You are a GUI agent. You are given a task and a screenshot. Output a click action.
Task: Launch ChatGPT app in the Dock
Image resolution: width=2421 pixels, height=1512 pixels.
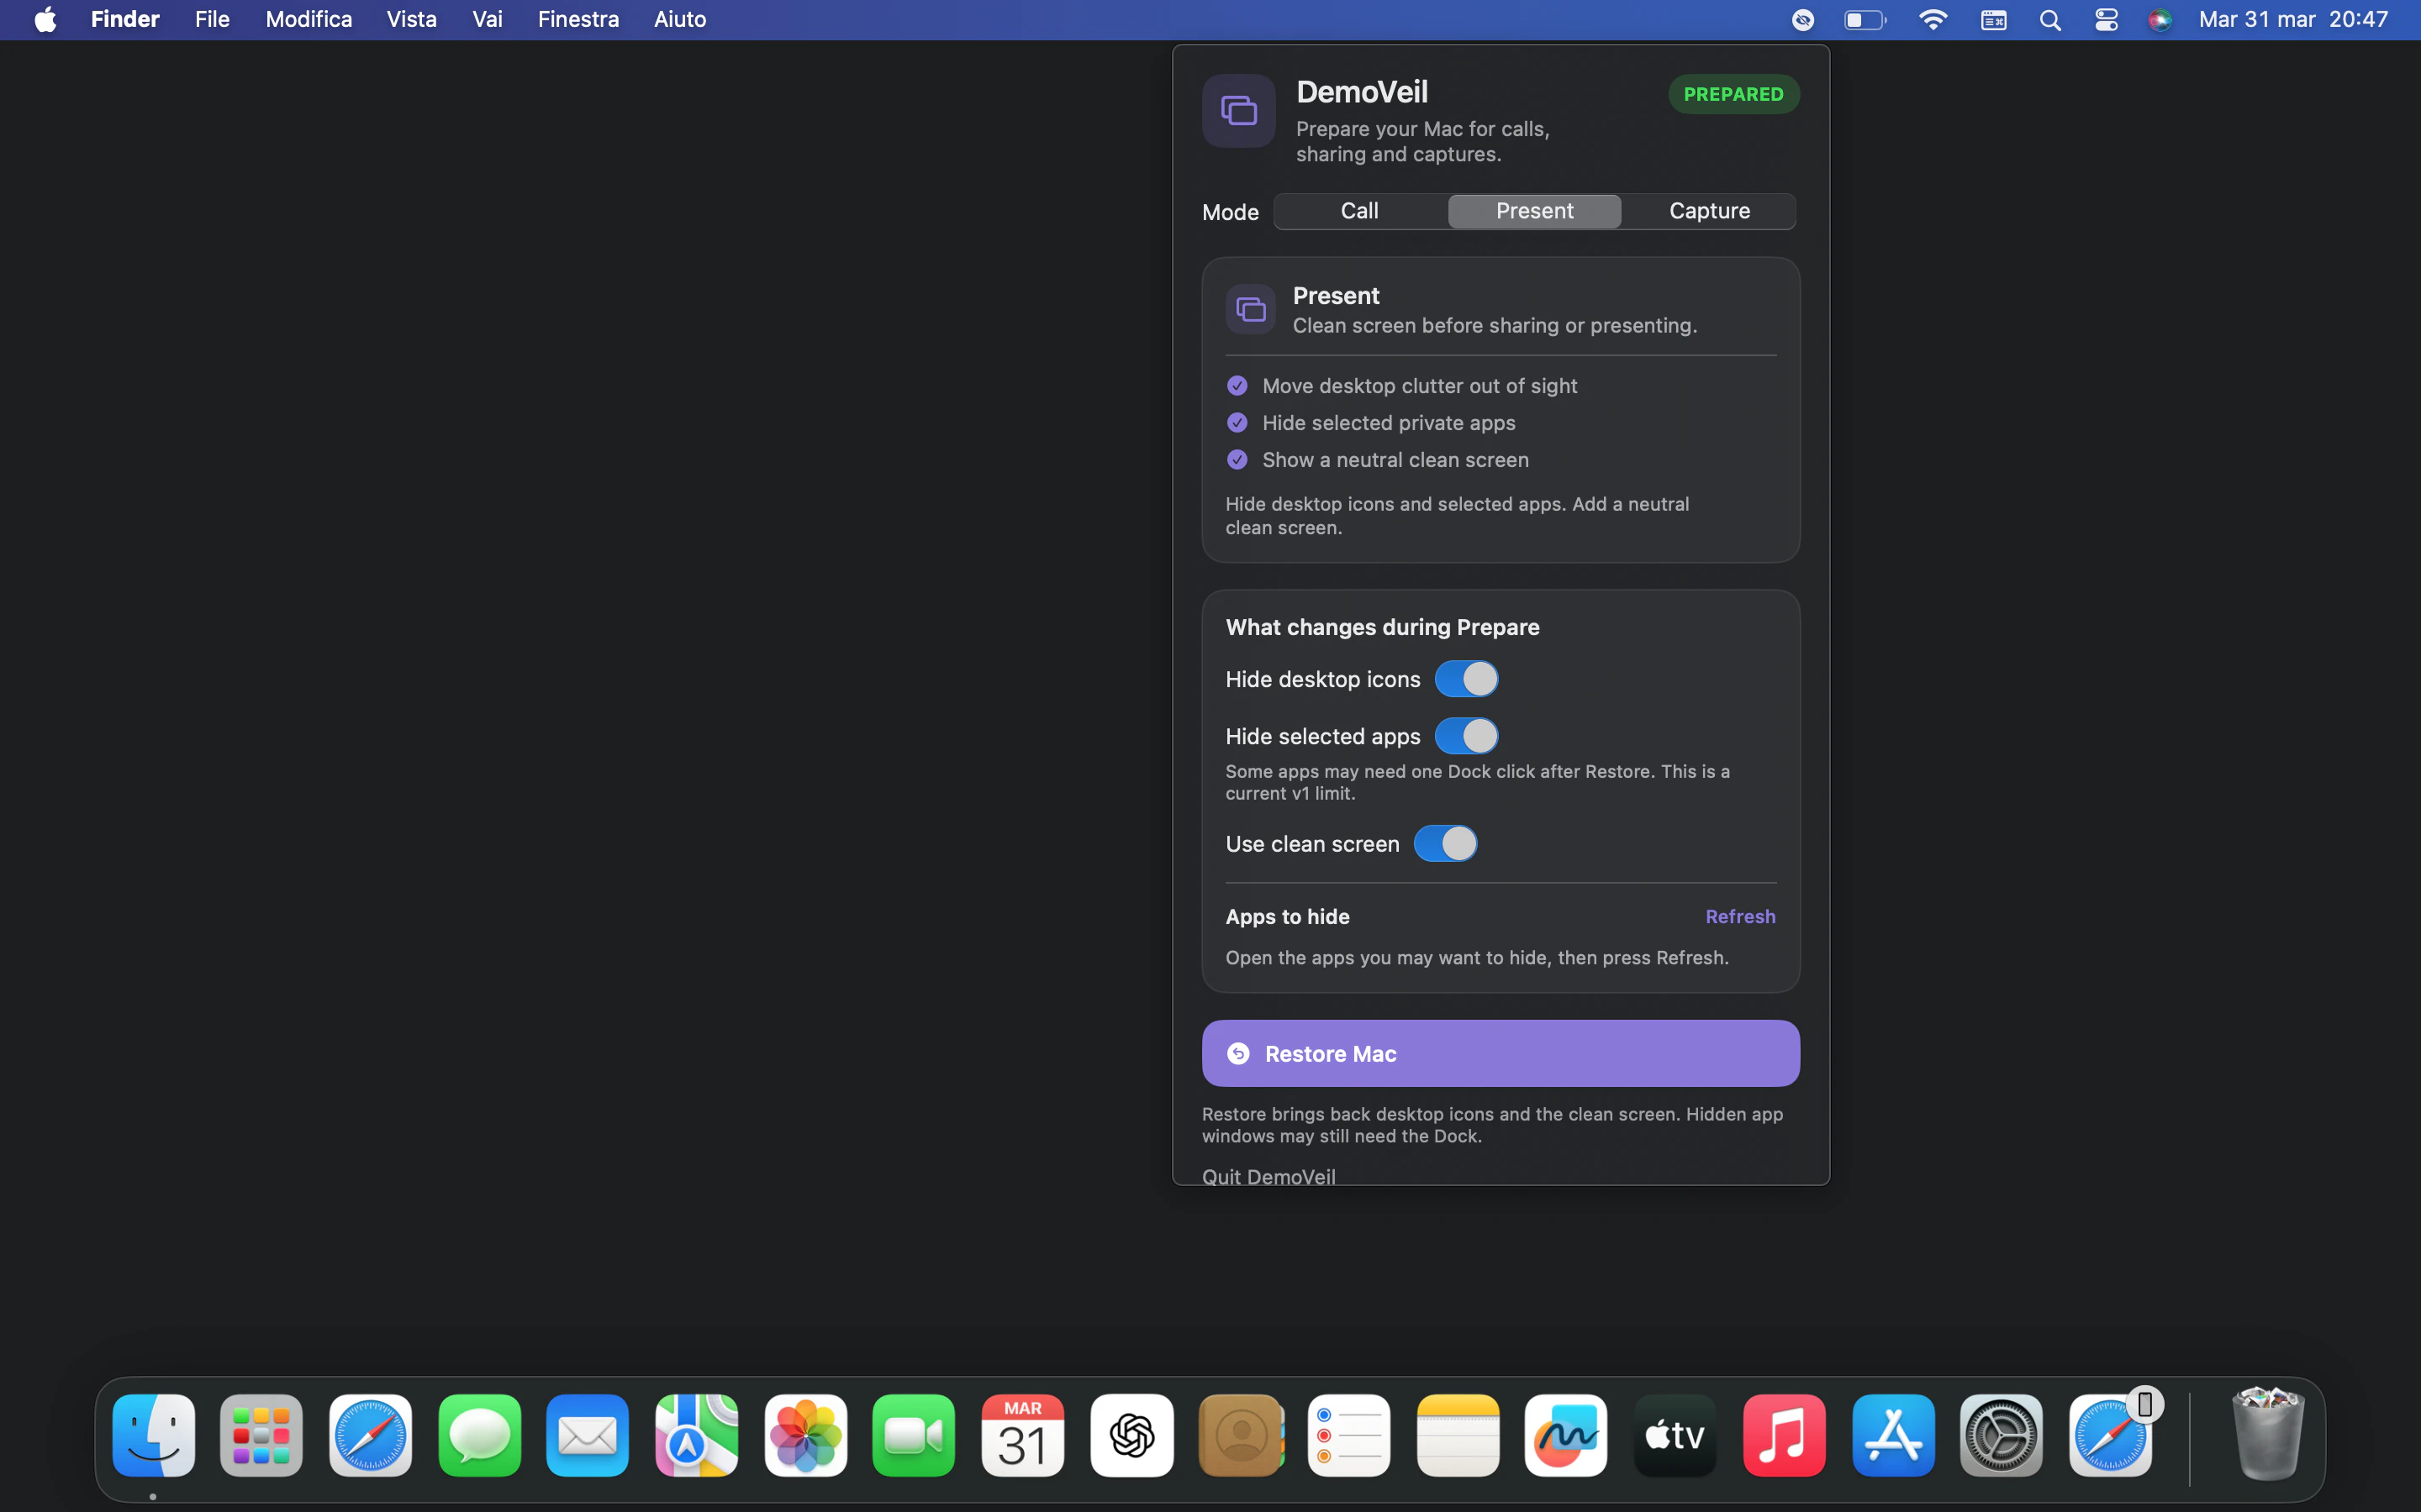tap(1131, 1436)
